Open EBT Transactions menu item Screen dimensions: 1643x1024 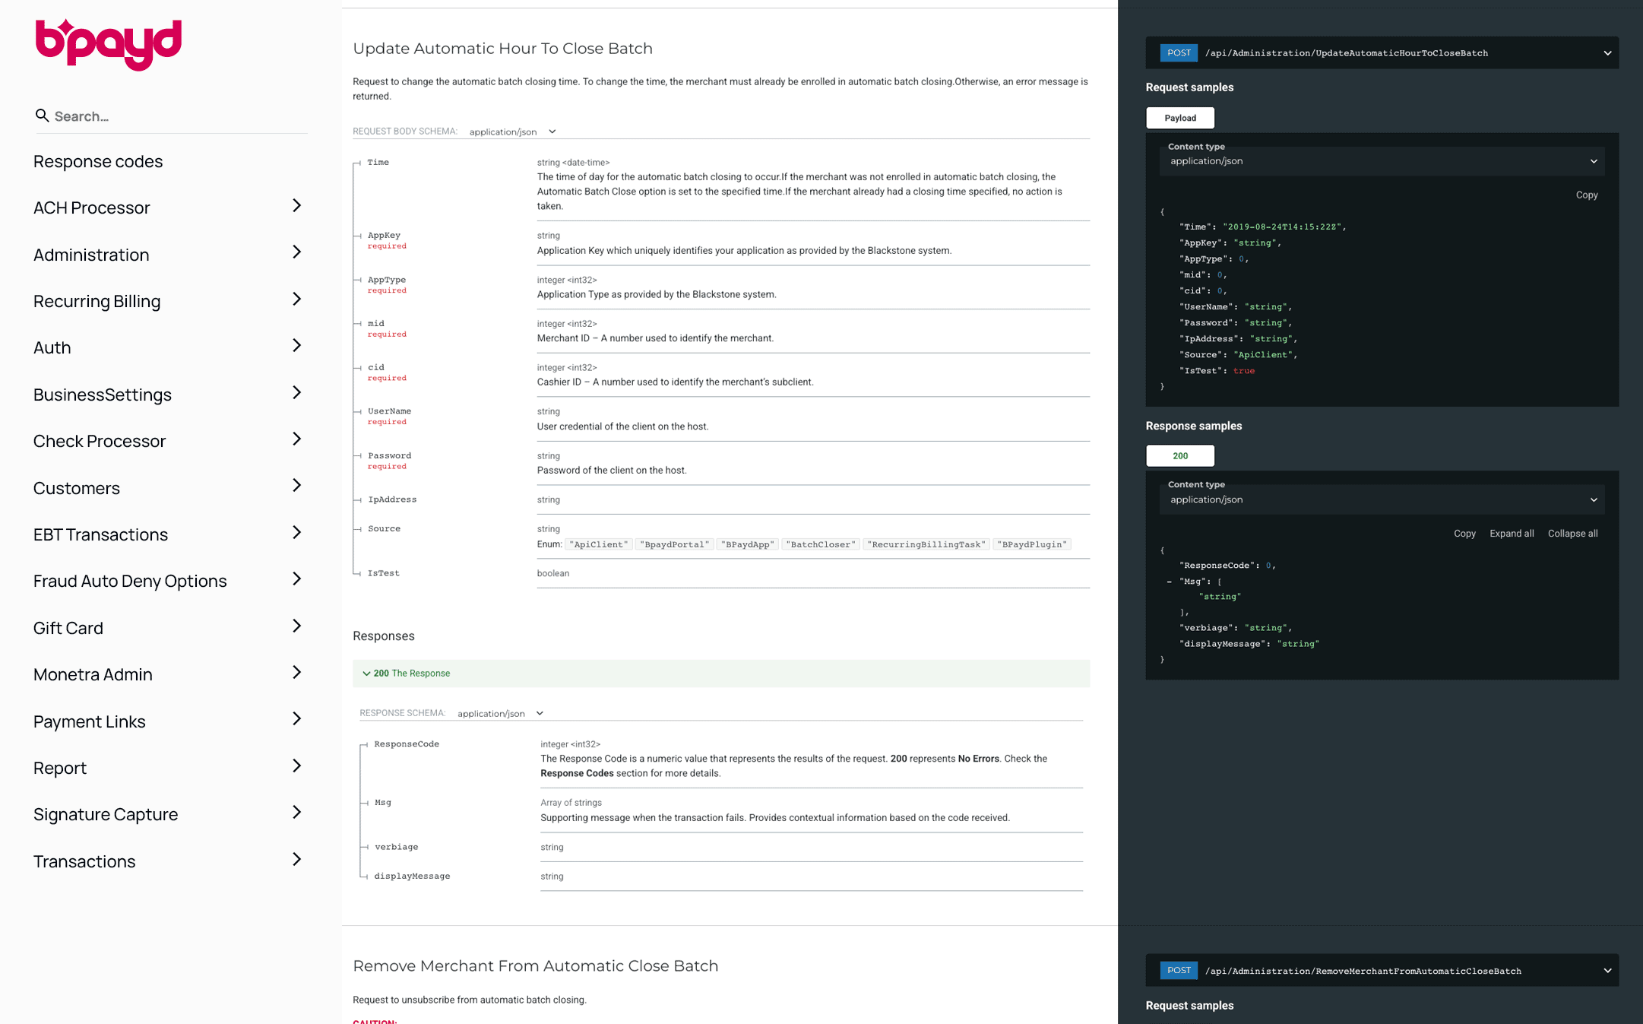tap(101, 534)
